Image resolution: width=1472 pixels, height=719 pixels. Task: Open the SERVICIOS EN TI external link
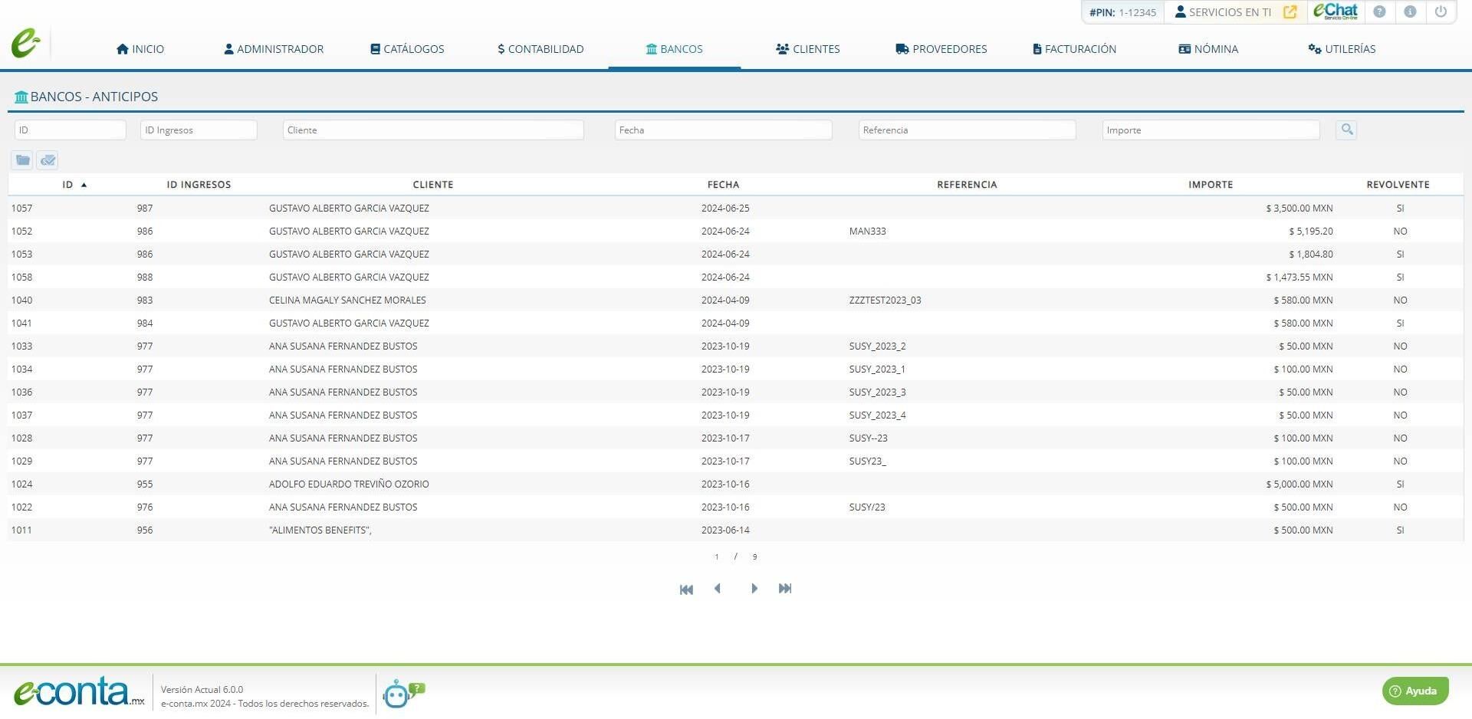[1290, 12]
